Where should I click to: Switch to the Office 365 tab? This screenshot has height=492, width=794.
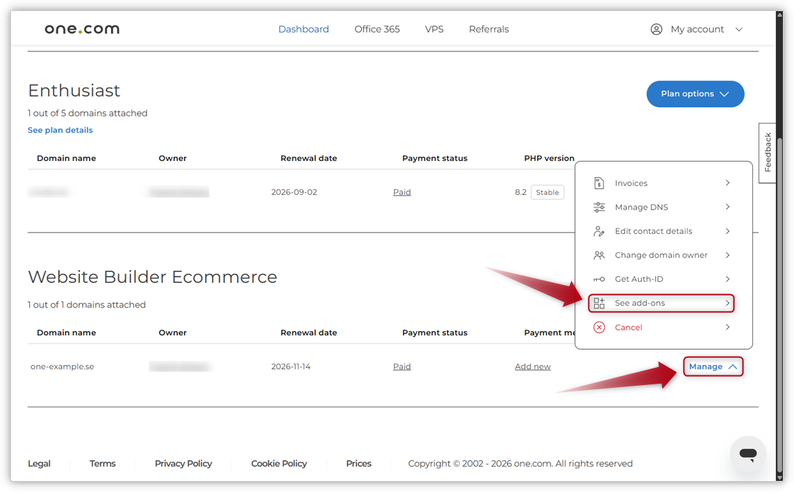tap(377, 29)
